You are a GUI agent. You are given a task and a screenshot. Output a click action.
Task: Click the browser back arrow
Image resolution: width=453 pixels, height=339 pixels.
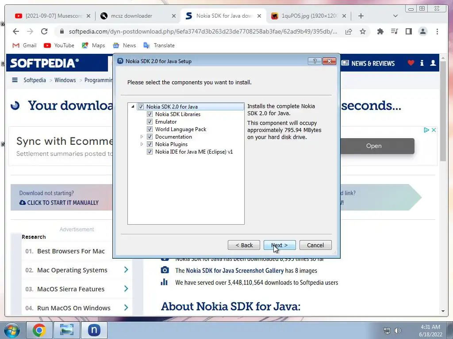click(x=16, y=31)
